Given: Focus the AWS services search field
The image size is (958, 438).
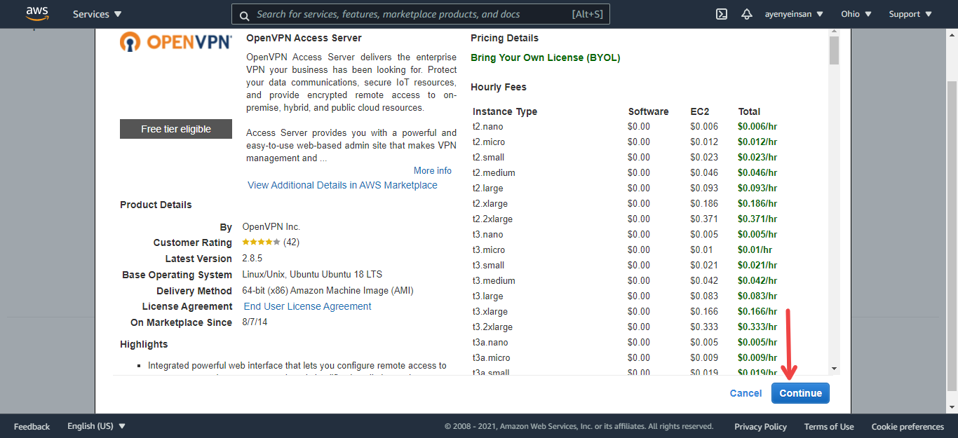Looking at the screenshot, I should [421, 14].
